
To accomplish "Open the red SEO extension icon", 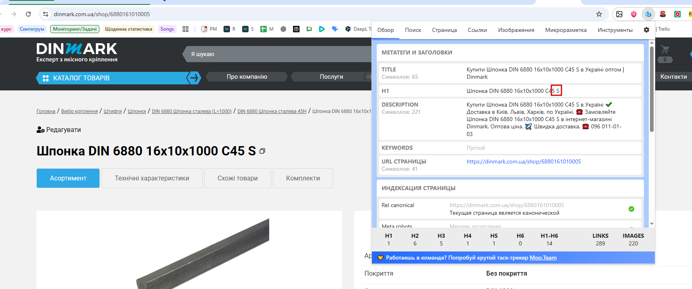I will click(663, 14).
